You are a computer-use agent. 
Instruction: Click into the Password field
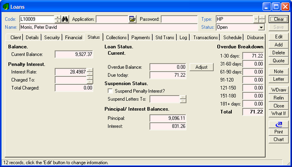(179, 19)
